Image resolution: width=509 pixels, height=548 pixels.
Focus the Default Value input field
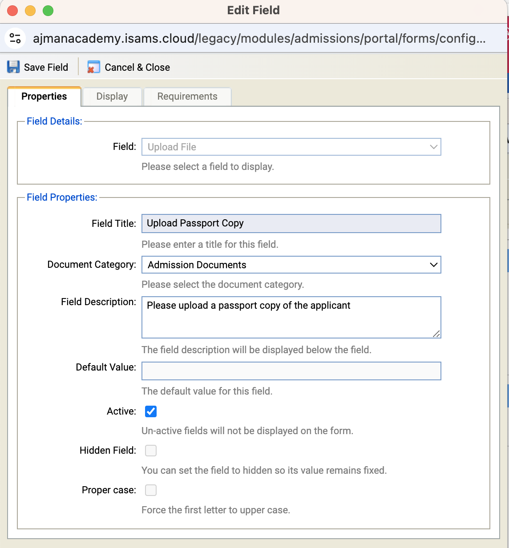pyautogui.click(x=291, y=371)
